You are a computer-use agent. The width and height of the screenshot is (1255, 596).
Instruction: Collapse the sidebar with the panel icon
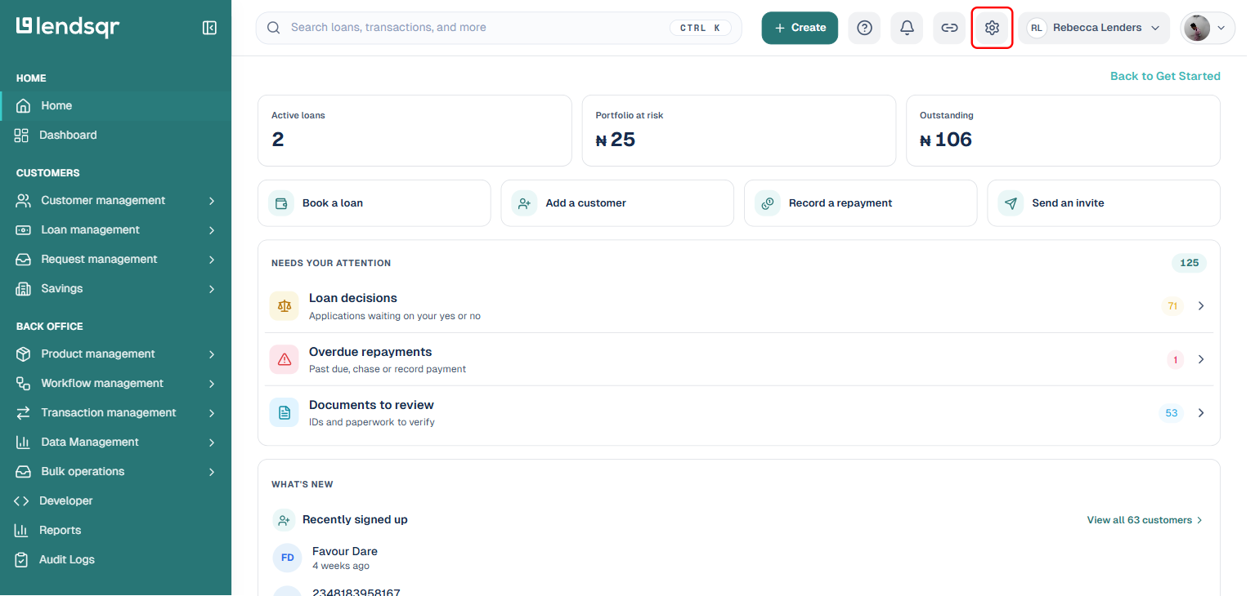[x=209, y=28]
